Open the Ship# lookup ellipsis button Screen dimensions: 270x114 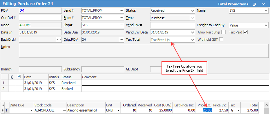121,25
